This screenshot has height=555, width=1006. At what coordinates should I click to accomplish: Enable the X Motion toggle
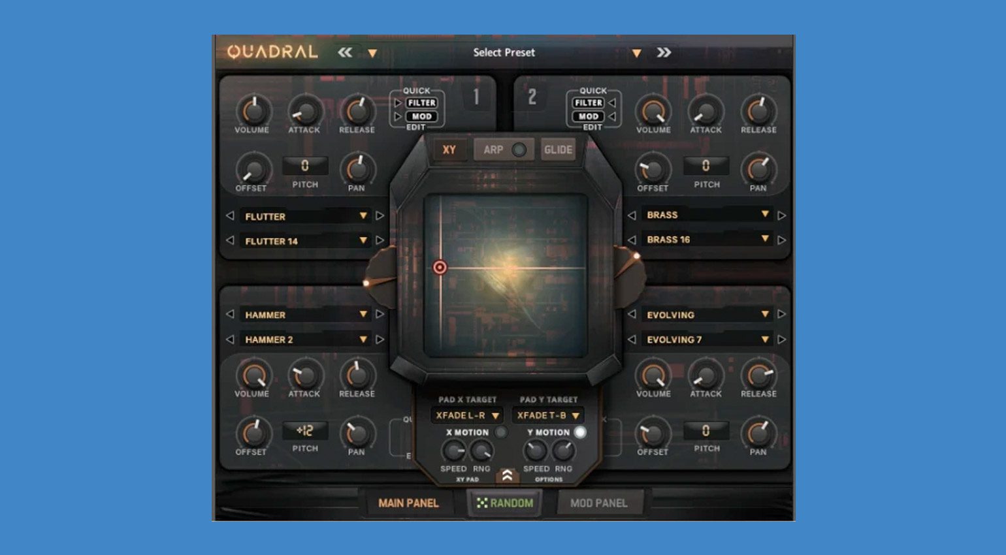[500, 432]
